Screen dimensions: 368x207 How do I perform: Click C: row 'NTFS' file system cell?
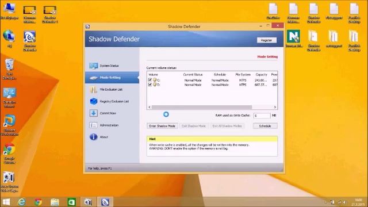pos(243,80)
